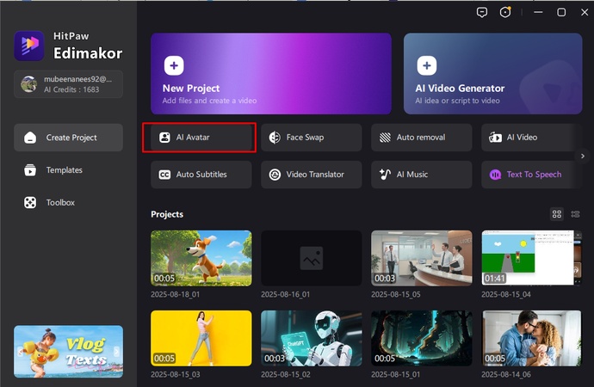This screenshot has height=387, width=594.
Task: Open Toolbox in the sidebar
Action: point(69,203)
